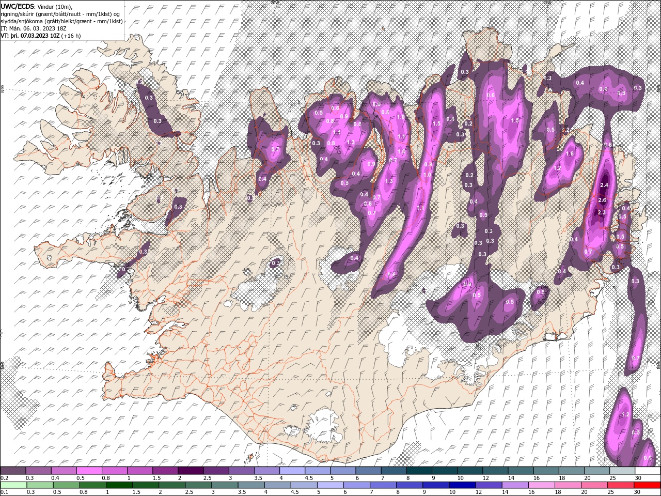Click the white upper swatch between 25 and 30

click(x=622, y=471)
